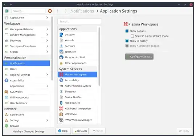Click the sidebar search field
This screenshot has width=196, height=138.
(x=28, y=11)
